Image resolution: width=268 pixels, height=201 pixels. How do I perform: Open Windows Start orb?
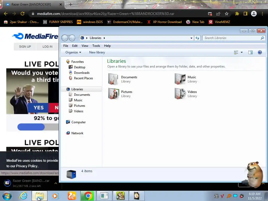[x=7, y=196]
